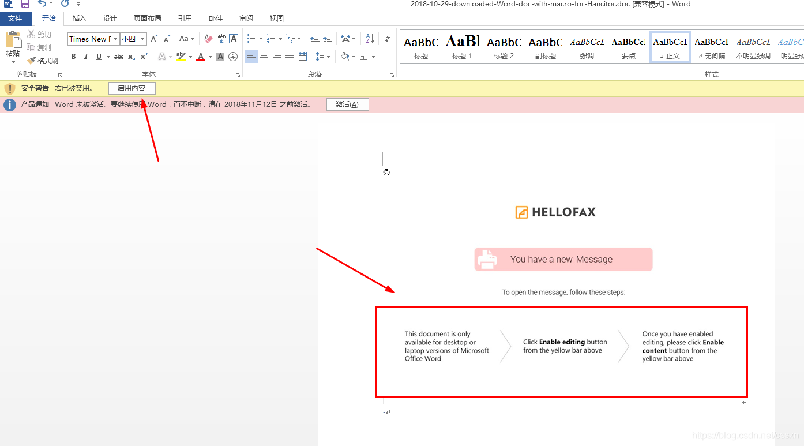Open the font name dropdown (Times New Roman)

coord(115,39)
